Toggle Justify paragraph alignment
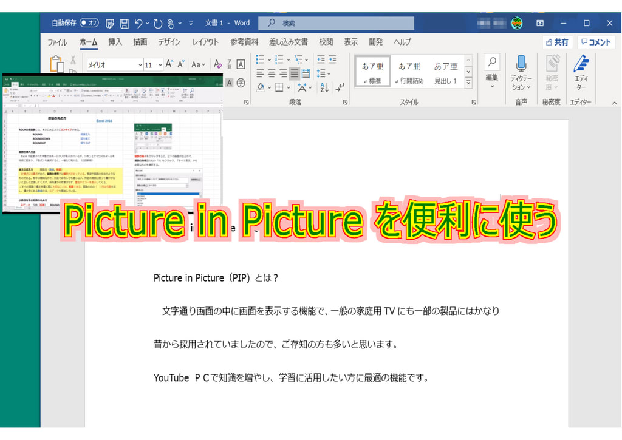The height and width of the screenshot is (440, 622). point(295,73)
